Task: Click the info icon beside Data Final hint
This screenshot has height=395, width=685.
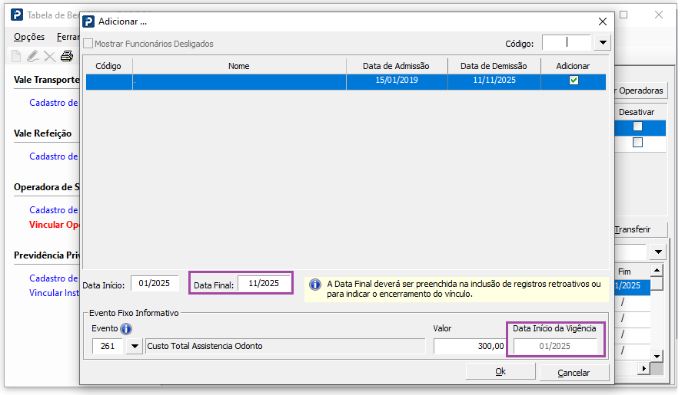Action: coord(315,285)
